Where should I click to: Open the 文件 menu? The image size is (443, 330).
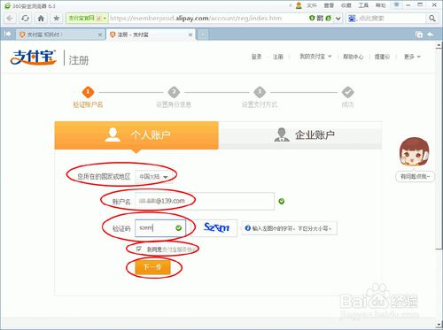[x=312, y=5]
